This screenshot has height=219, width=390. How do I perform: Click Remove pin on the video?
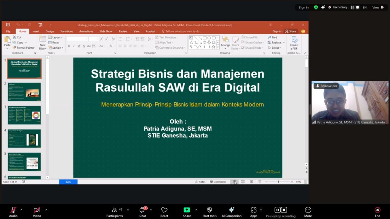click(326, 86)
